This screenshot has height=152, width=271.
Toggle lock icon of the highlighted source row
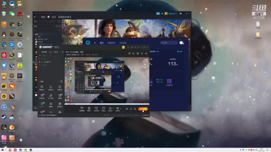[x=42, y=62]
